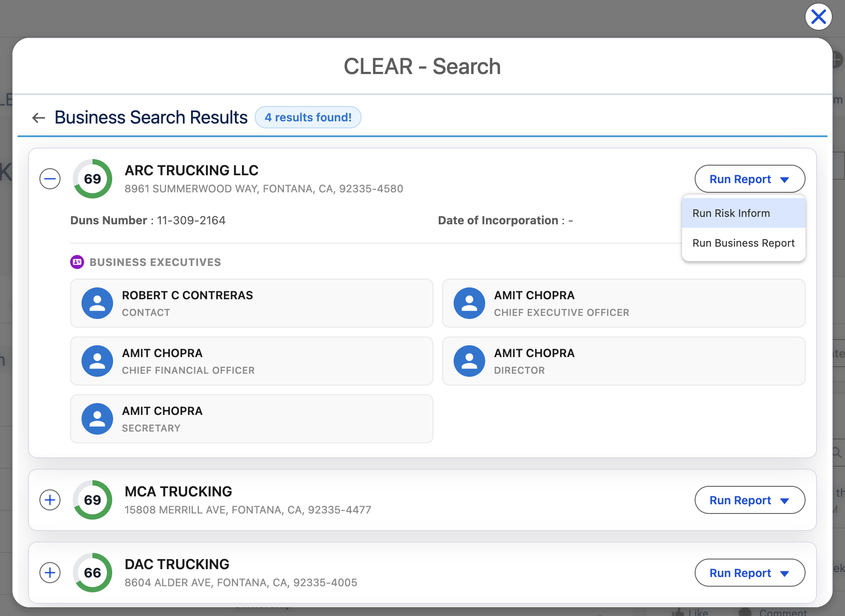The height and width of the screenshot is (616, 845).
Task: Open Amit Chopra Director card
Action: tap(624, 361)
